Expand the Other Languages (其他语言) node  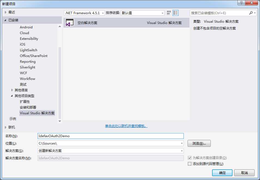12,90
